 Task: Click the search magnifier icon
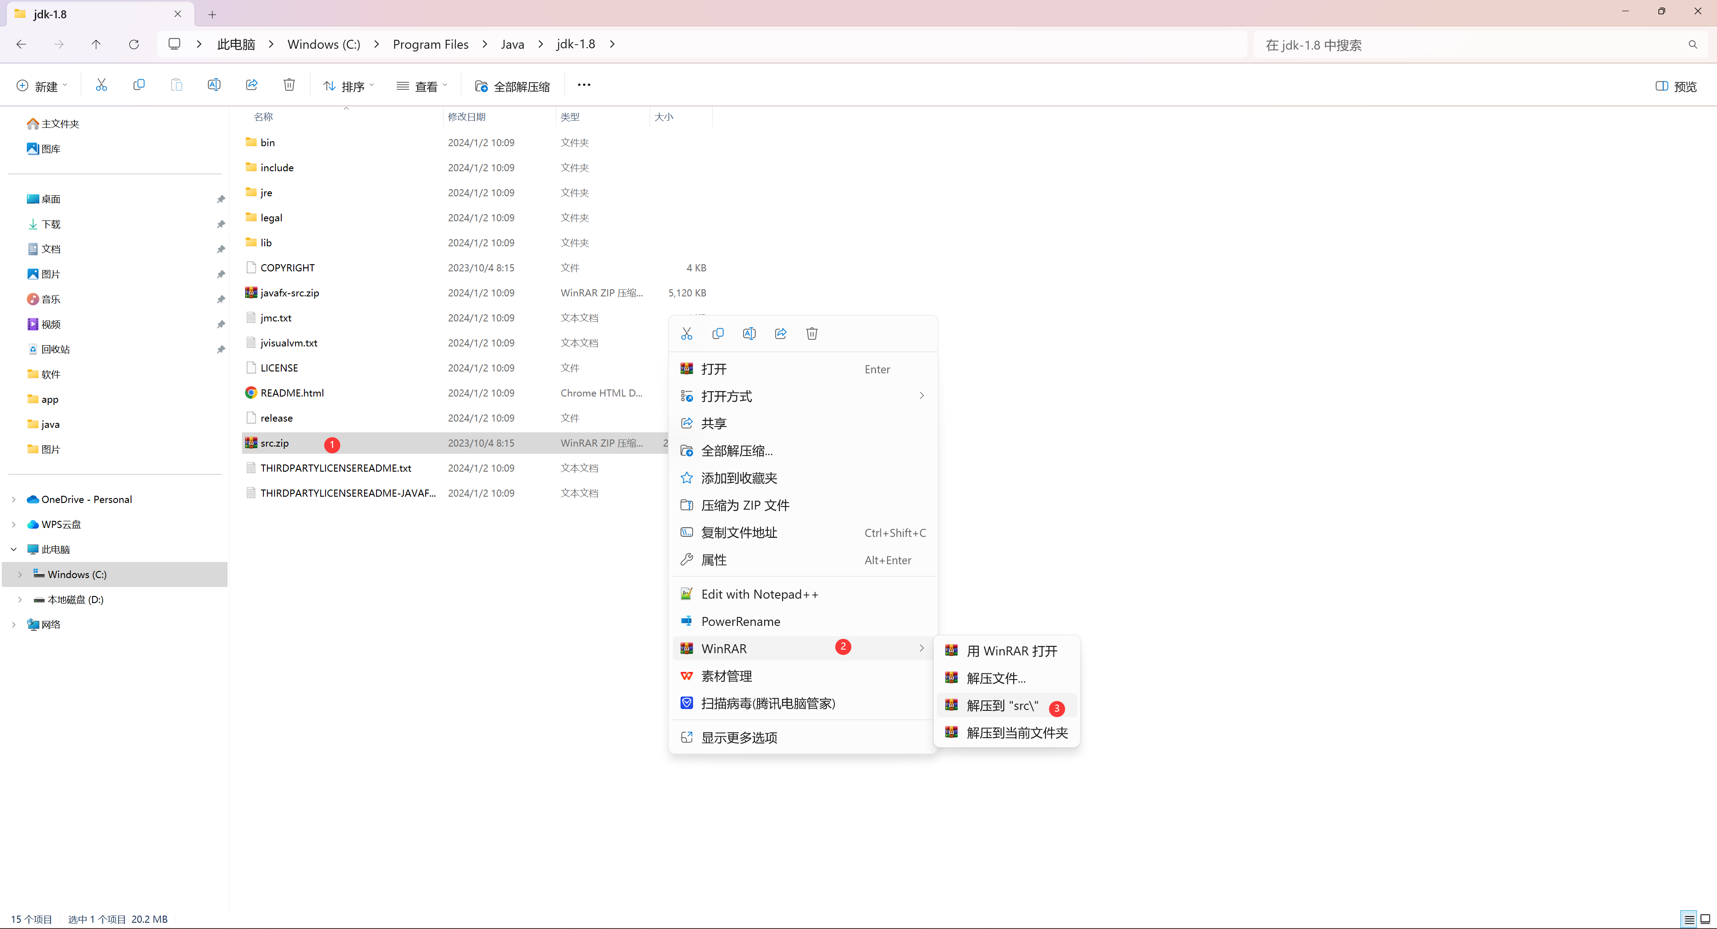[x=1693, y=45]
